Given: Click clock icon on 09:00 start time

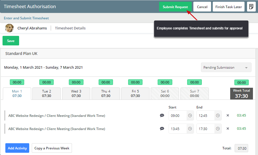Looking at the screenshot, I should (x=190, y=115).
